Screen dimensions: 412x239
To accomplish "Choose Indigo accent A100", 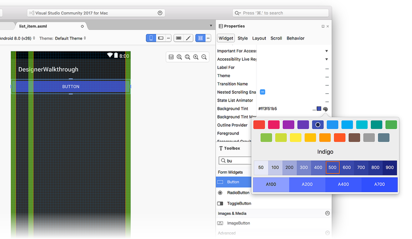I will click(x=271, y=184).
